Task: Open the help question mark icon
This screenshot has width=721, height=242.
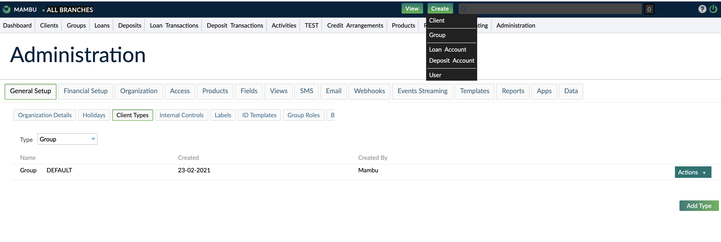Action: tap(702, 9)
